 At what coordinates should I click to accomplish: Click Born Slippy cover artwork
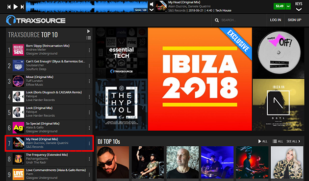[x=18, y=50]
